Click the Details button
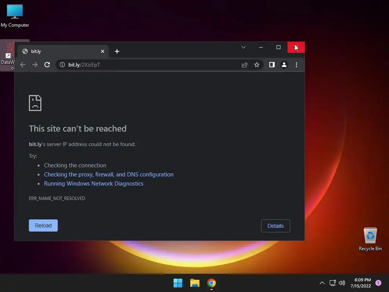Viewport: 389px width, 292px height. pos(275,226)
